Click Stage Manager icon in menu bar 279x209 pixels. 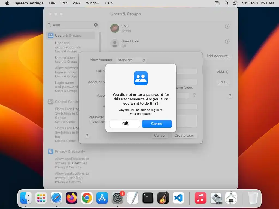coord(217,3)
